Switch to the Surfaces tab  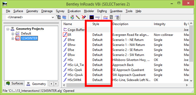(x=14, y=83)
